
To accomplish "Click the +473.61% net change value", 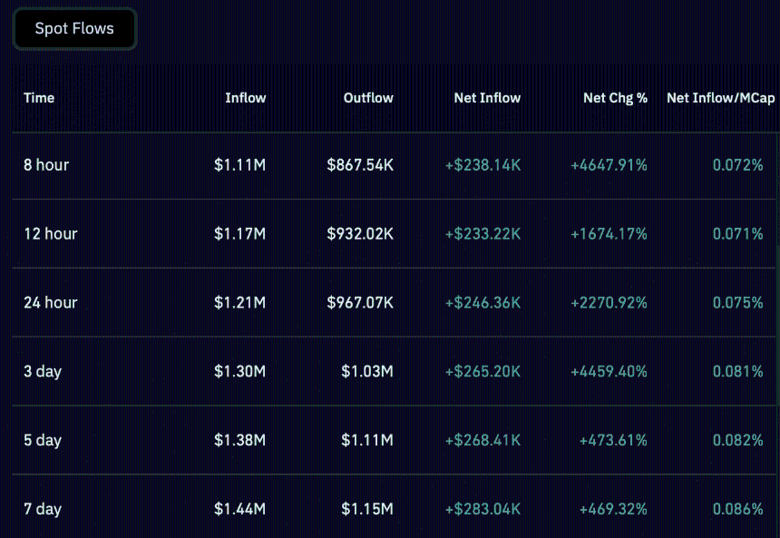I will point(613,440).
